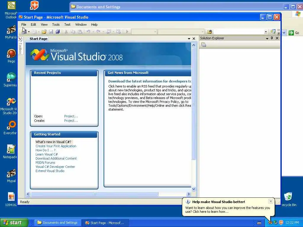303x227 pixels.
Task: Click the Solution Explorer toolbar icon at right
Action: (x=273, y=31)
